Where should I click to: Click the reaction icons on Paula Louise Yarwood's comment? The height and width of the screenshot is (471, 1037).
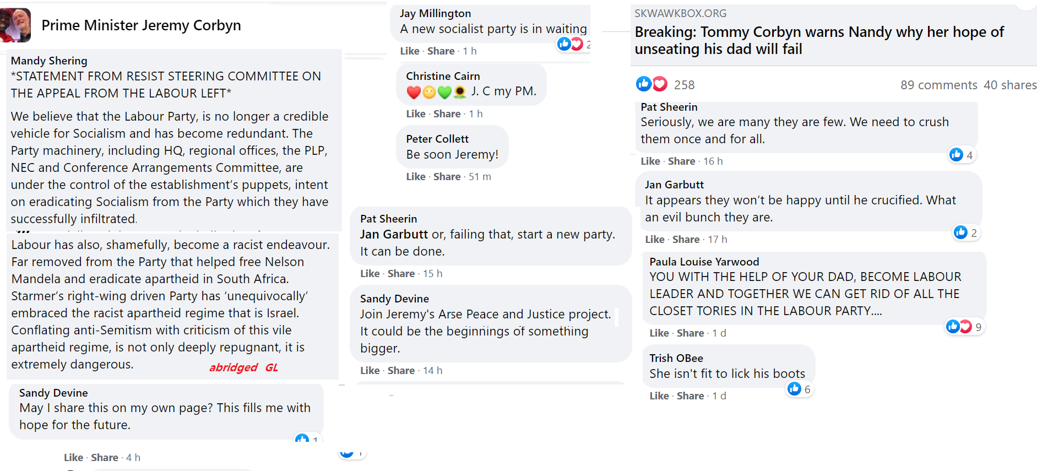pos(959,327)
